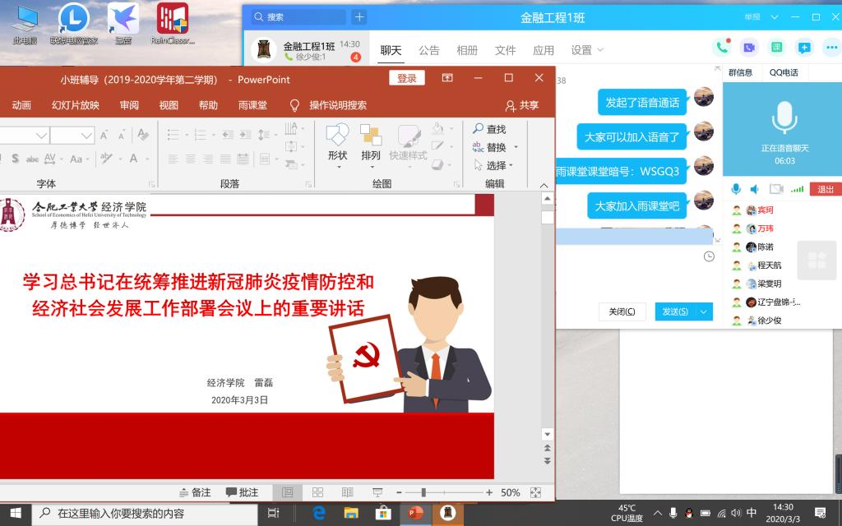The width and height of the screenshot is (842, 526).
Task: Open the green classroom icon in QQ header
Action: [776, 48]
